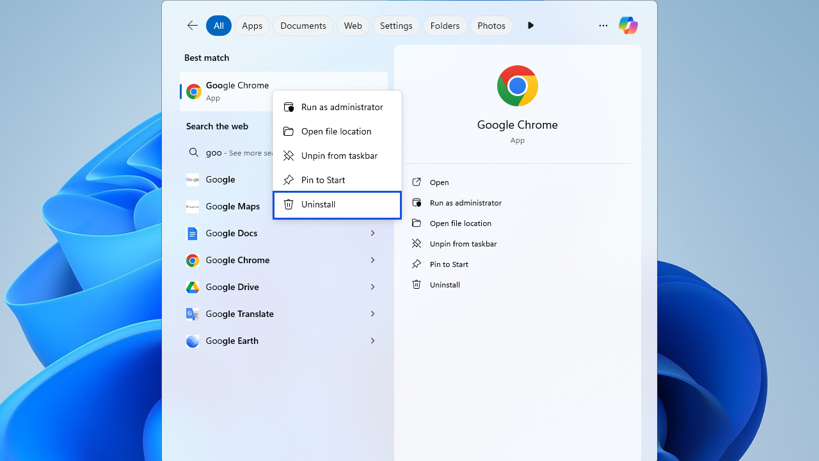The image size is (819, 461).
Task: Click Run as administrator in details pane
Action: pos(518,202)
